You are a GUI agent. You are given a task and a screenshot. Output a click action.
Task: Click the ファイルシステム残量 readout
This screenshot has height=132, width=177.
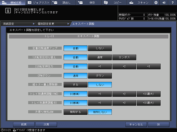[x=162, y=19]
